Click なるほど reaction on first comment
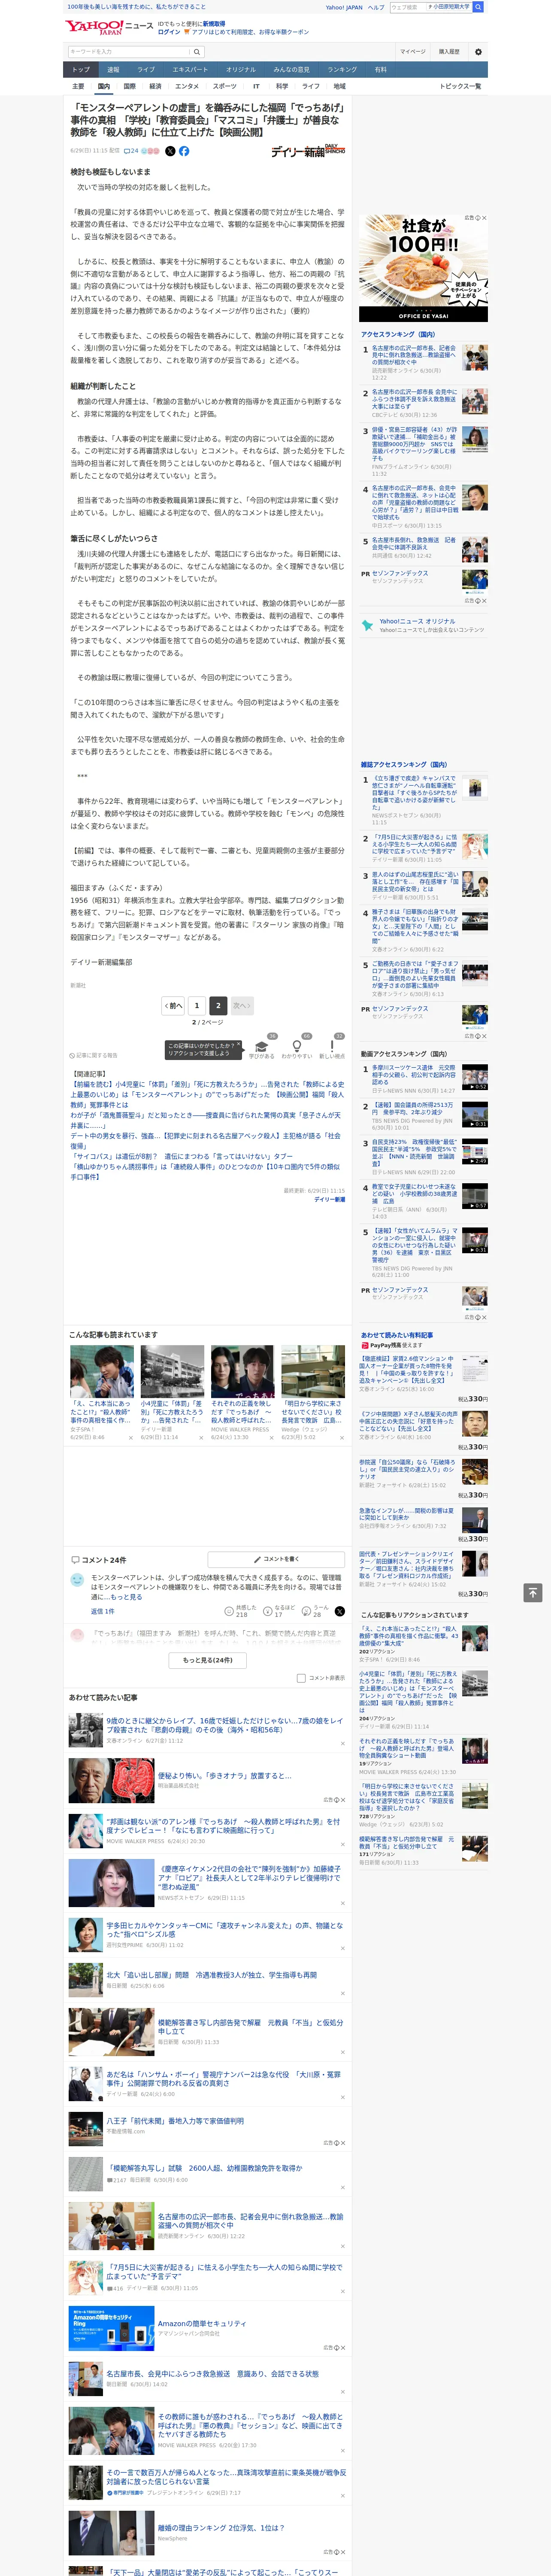Screen dimensions: 551x2576 pos(279,1611)
